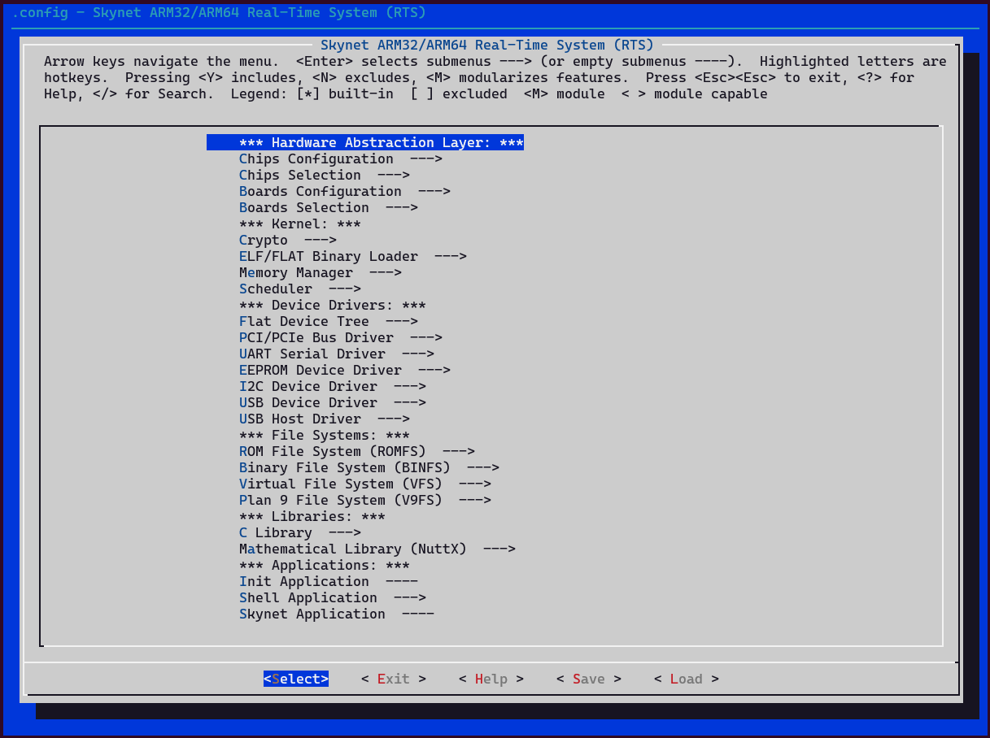Expand the Scheduler entry
Screen dimensions: 990x738
299,289
